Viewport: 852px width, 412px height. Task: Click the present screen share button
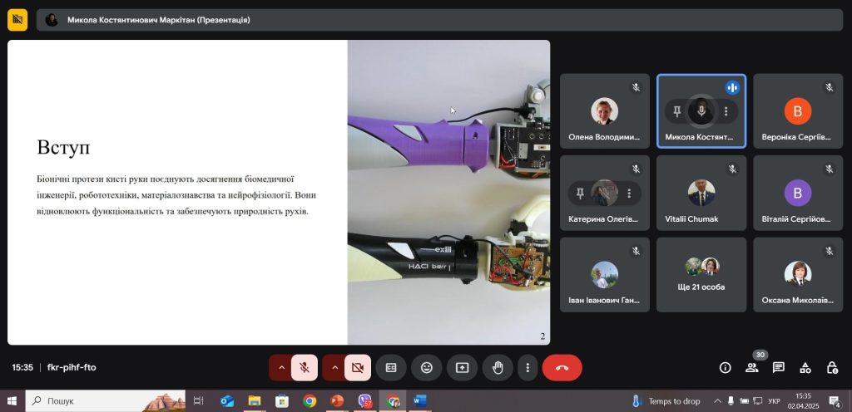click(462, 367)
